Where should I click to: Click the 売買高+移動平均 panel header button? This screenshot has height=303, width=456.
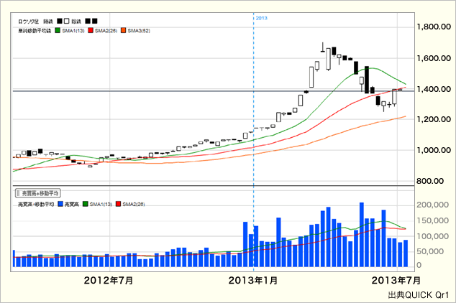(x=38, y=194)
